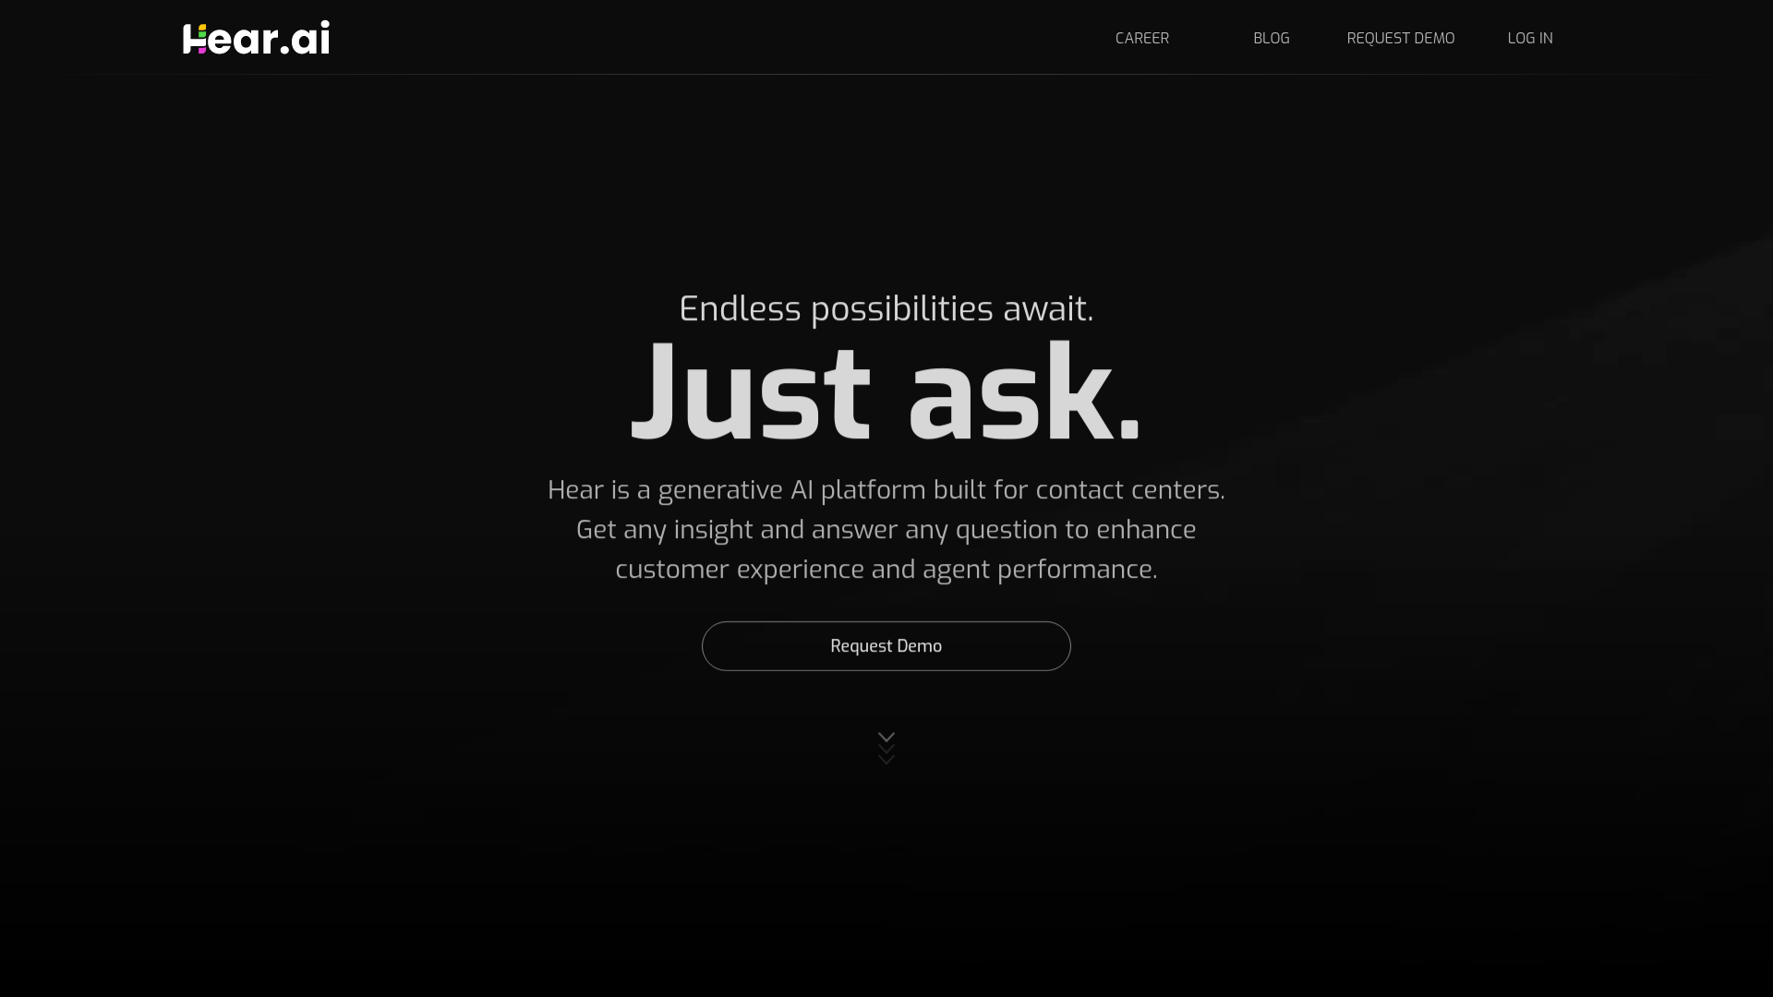Image resolution: width=1773 pixels, height=997 pixels.
Task: Open the BLOG section
Action: tap(1271, 38)
